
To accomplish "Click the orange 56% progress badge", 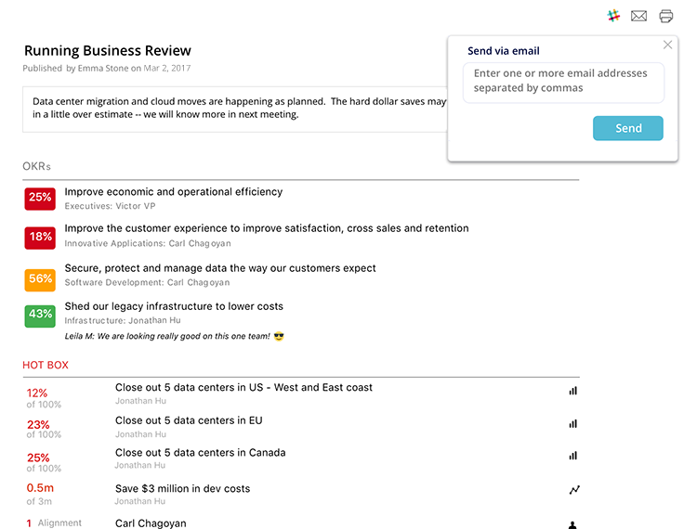I will point(40,278).
